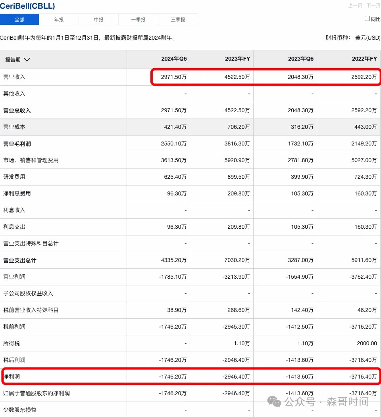This screenshot has height=417, width=381.
Task: Click the 税后利润 row label
Action: pyautogui.click(x=14, y=360)
